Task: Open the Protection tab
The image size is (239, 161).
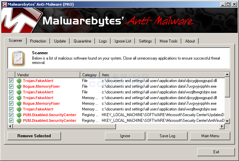Action: (x=38, y=41)
